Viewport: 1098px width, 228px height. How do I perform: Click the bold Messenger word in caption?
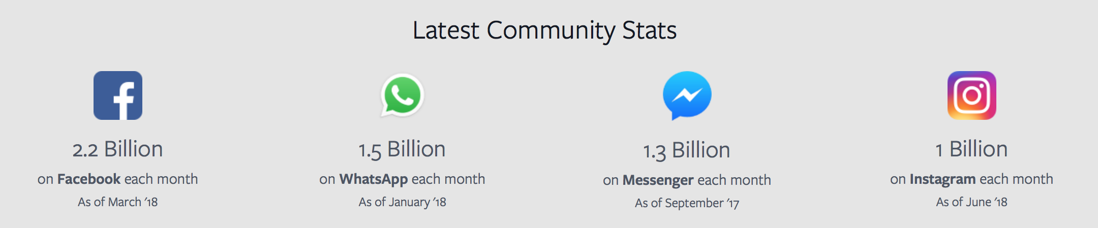[658, 180]
